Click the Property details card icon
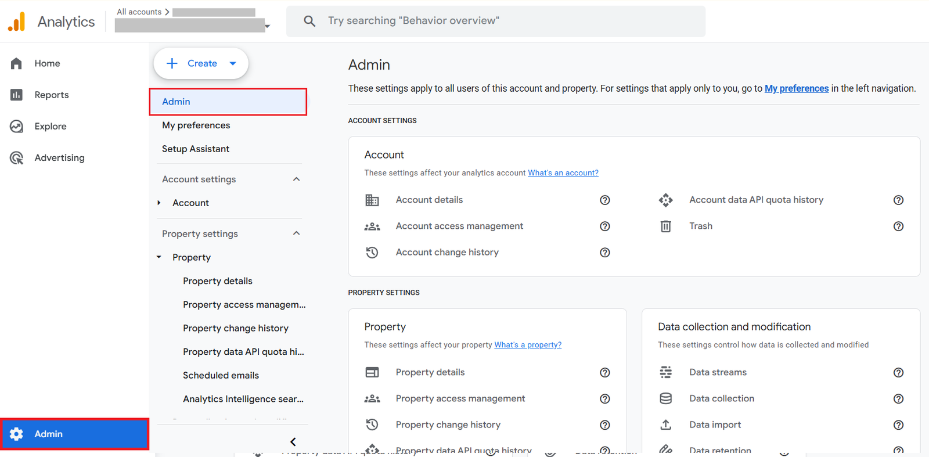929x457 pixels. coord(372,372)
